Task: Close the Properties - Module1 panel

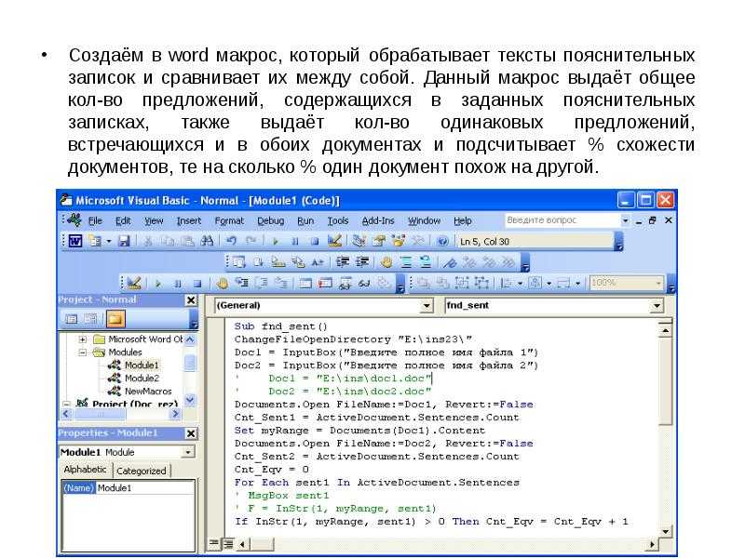Action: coord(191,433)
